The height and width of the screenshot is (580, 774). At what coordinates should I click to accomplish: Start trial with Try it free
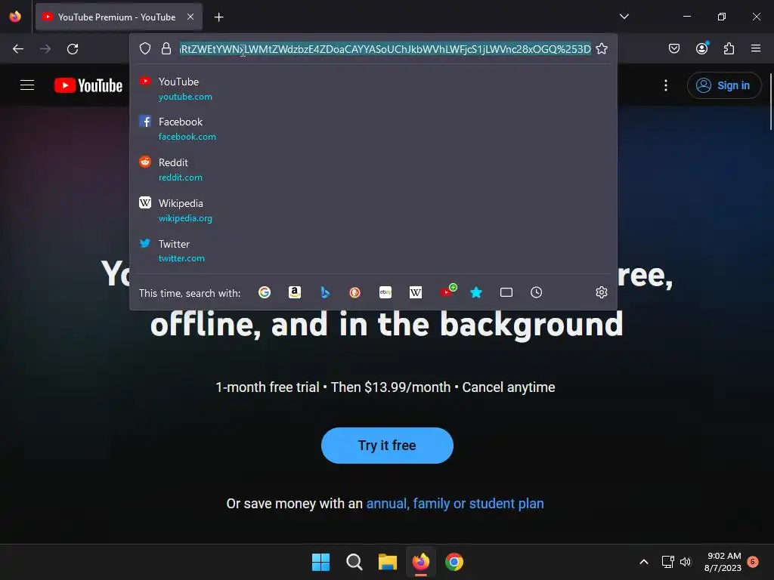387,446
